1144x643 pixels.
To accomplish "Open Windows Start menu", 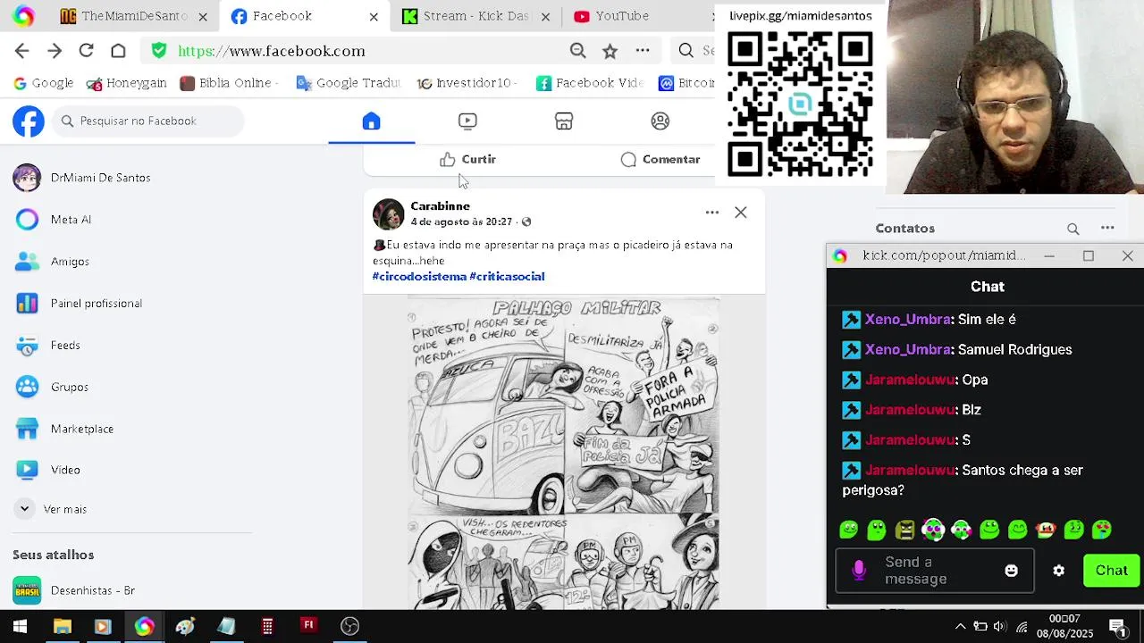I will tap(20, 627).
